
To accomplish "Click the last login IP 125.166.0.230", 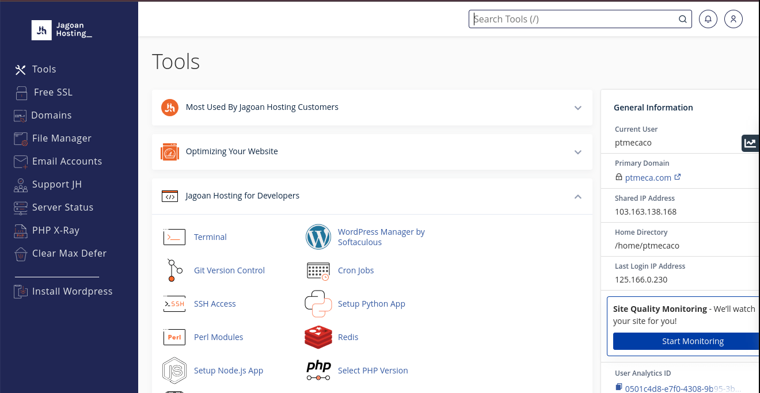I will point(641,280).
